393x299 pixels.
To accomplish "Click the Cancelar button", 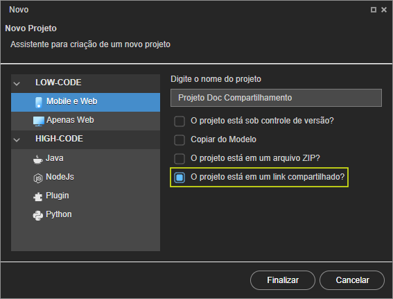I will [352, 280].
